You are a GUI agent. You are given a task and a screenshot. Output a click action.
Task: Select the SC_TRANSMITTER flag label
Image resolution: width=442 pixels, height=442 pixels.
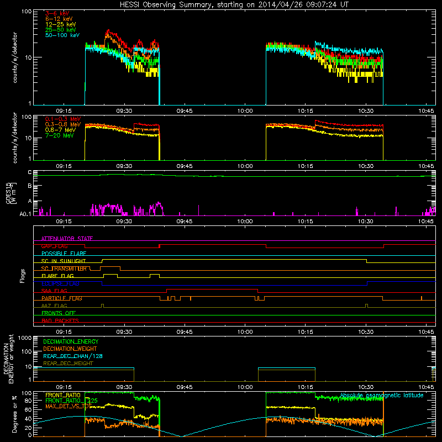tap(64, 269)
